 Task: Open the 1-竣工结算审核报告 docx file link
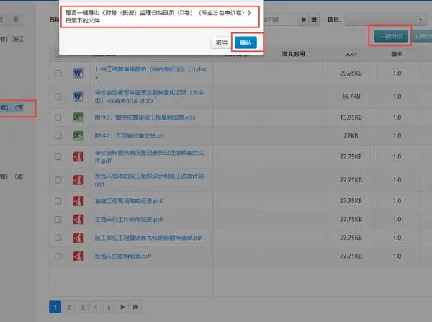[150, 73]
